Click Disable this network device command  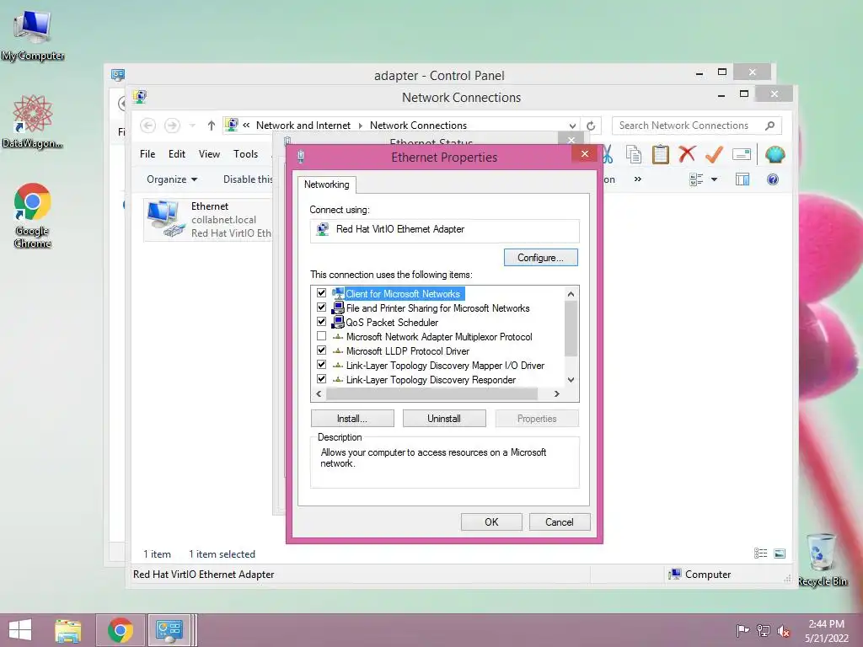[249, 179]
